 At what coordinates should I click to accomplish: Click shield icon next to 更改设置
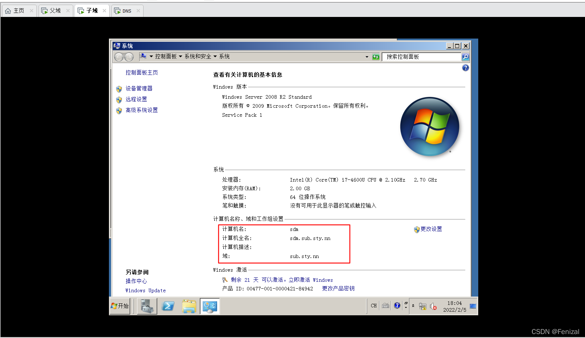point(417,230)
